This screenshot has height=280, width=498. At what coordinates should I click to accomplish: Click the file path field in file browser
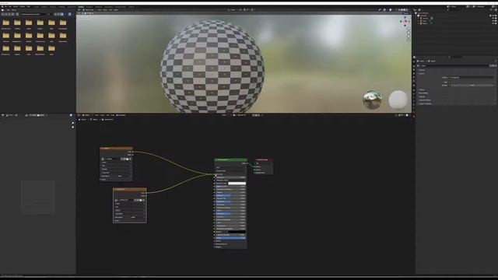click(34, 14)
